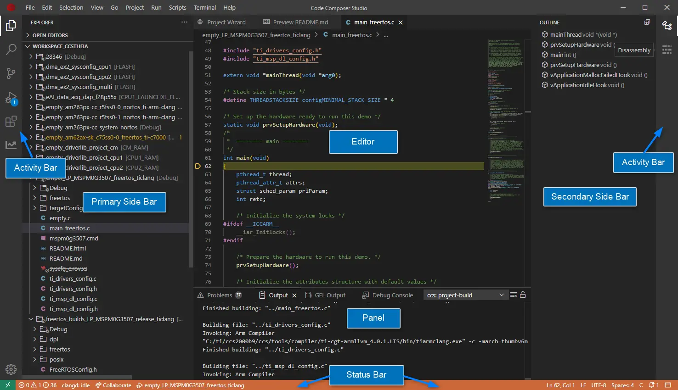Expand the OPEN EDITORS section
Image resolution: width=678 pixels, height=390 pixels.
click(50, 35)
